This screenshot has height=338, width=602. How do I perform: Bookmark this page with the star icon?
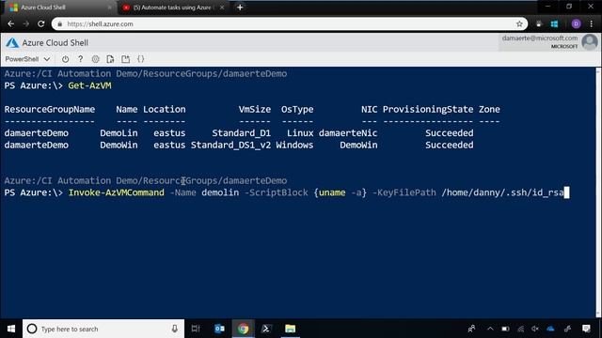pyautogui.click(x=519, y=23)
